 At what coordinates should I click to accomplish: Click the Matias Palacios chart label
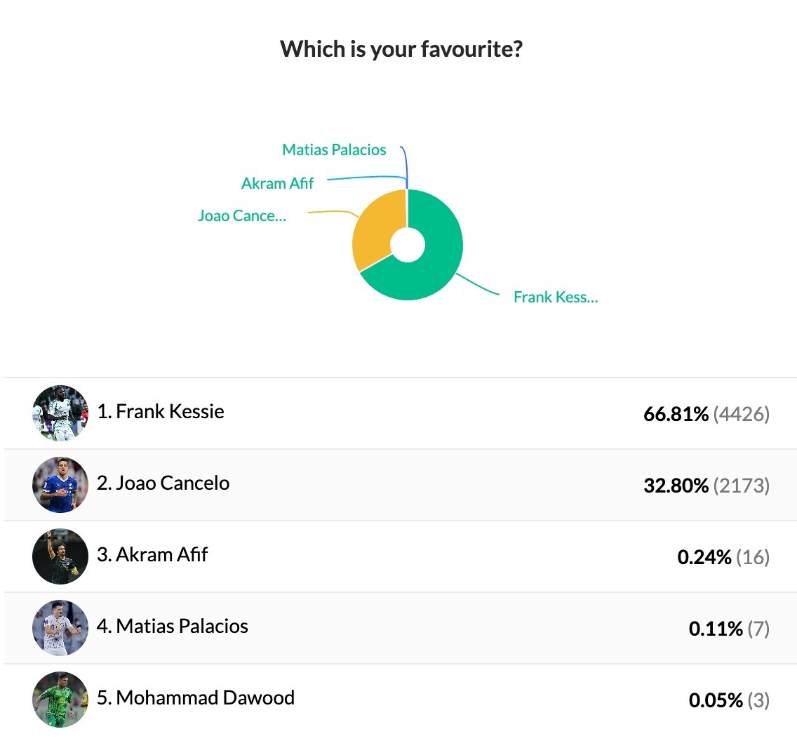(334, 149)
